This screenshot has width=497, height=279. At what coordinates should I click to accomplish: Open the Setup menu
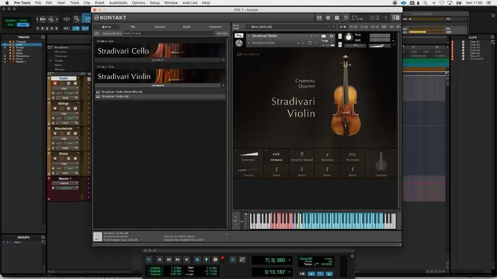(x=155, y=3)
